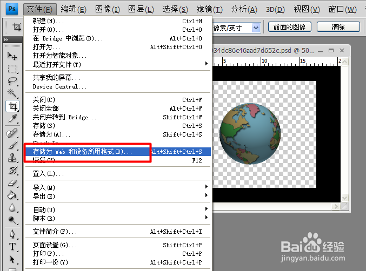This screenshot has height=271, width=366.
Task: Open the 文件 menu
Action: pos(39,9)
